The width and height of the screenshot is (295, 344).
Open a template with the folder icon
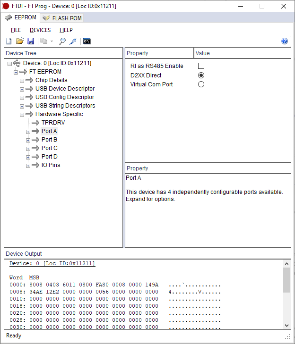click(20, 42)
